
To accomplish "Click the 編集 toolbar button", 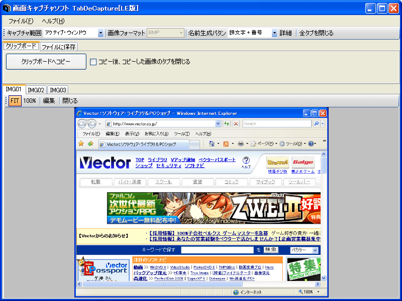I will pos(49,101).
